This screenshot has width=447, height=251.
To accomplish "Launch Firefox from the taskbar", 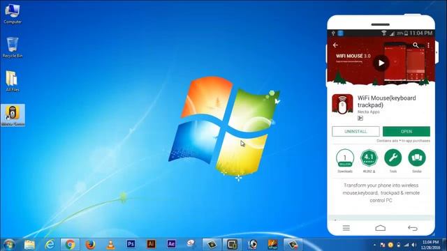I will click(x=90, y=245).
